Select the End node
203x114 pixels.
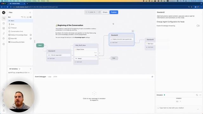(114, 58)
